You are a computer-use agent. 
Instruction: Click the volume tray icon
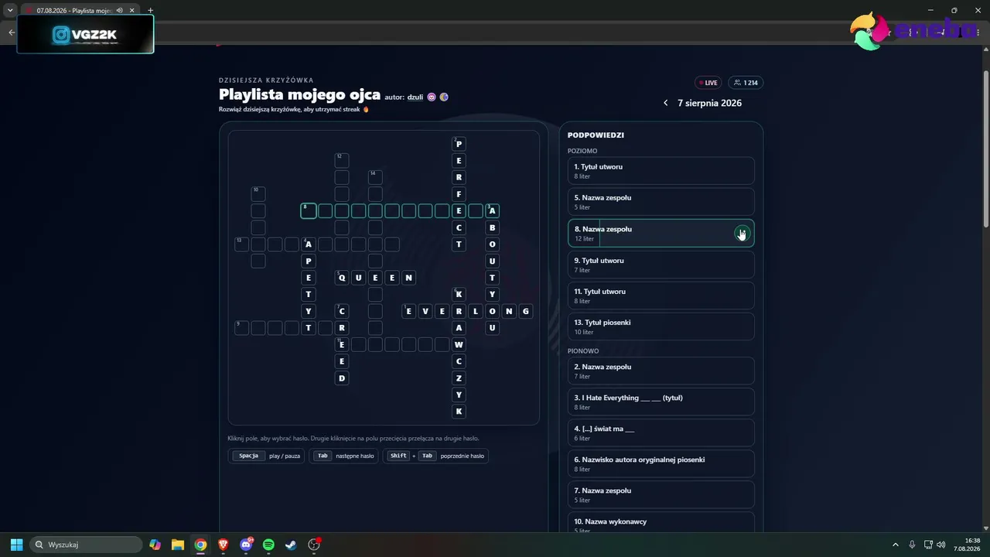pyautogui.click(x=941, y=545)
